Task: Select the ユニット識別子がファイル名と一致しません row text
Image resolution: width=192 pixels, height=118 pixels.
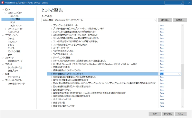Action: click(70, 45)
